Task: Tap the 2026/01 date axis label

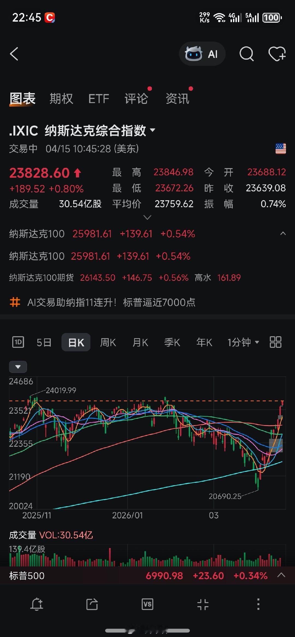Action: [x=127, y=516]
